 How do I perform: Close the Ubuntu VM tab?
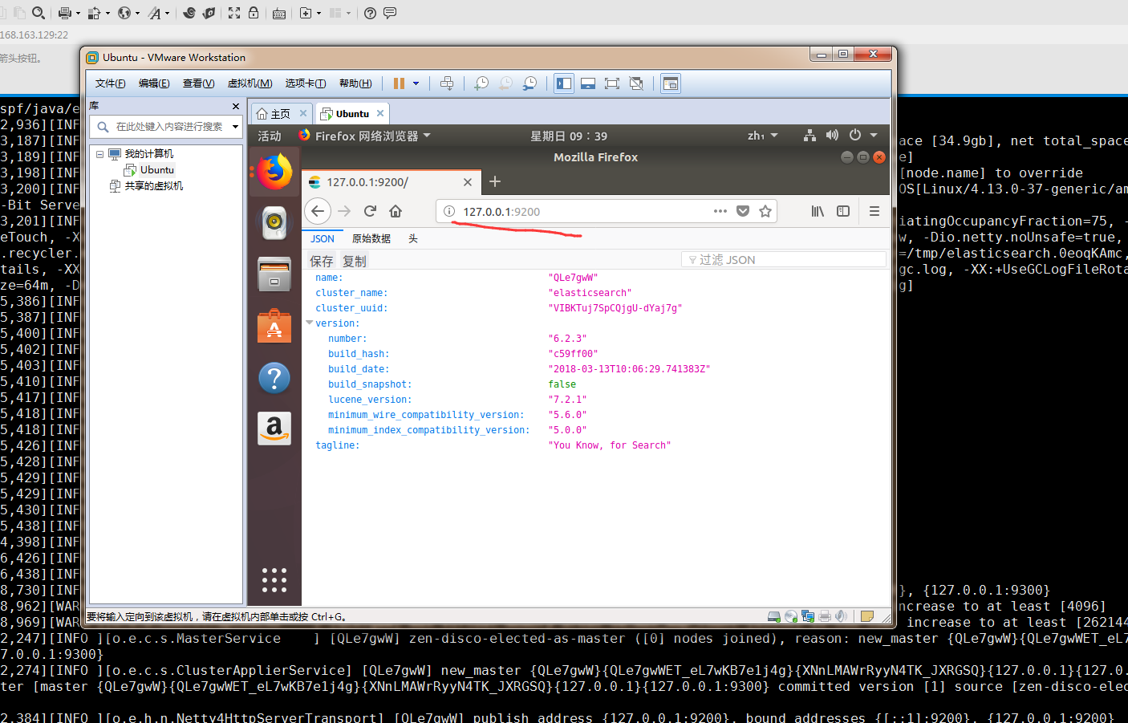tap(380, 113)
